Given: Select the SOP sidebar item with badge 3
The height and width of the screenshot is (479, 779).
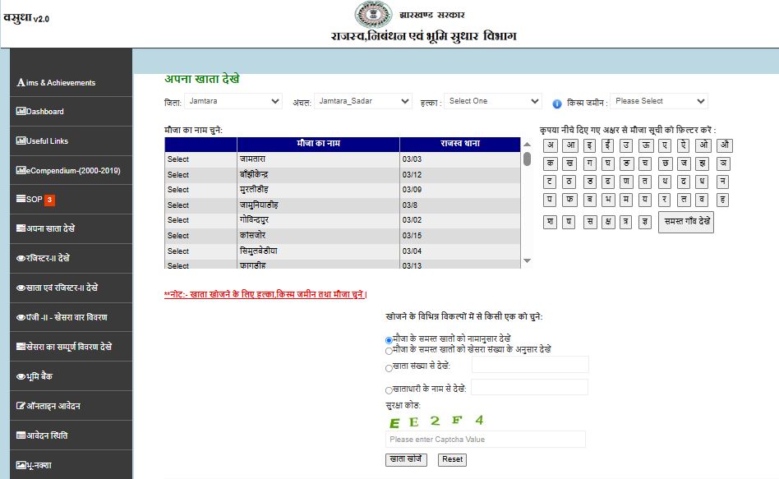Looking at the screenshot, I should click(x=33, y=199).
